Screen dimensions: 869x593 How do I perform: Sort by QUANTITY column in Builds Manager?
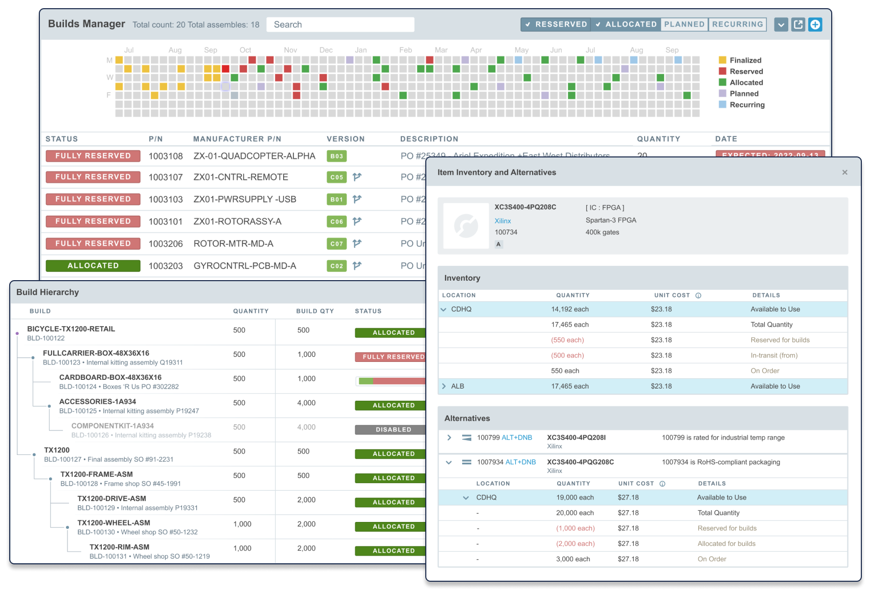[658, 139]
